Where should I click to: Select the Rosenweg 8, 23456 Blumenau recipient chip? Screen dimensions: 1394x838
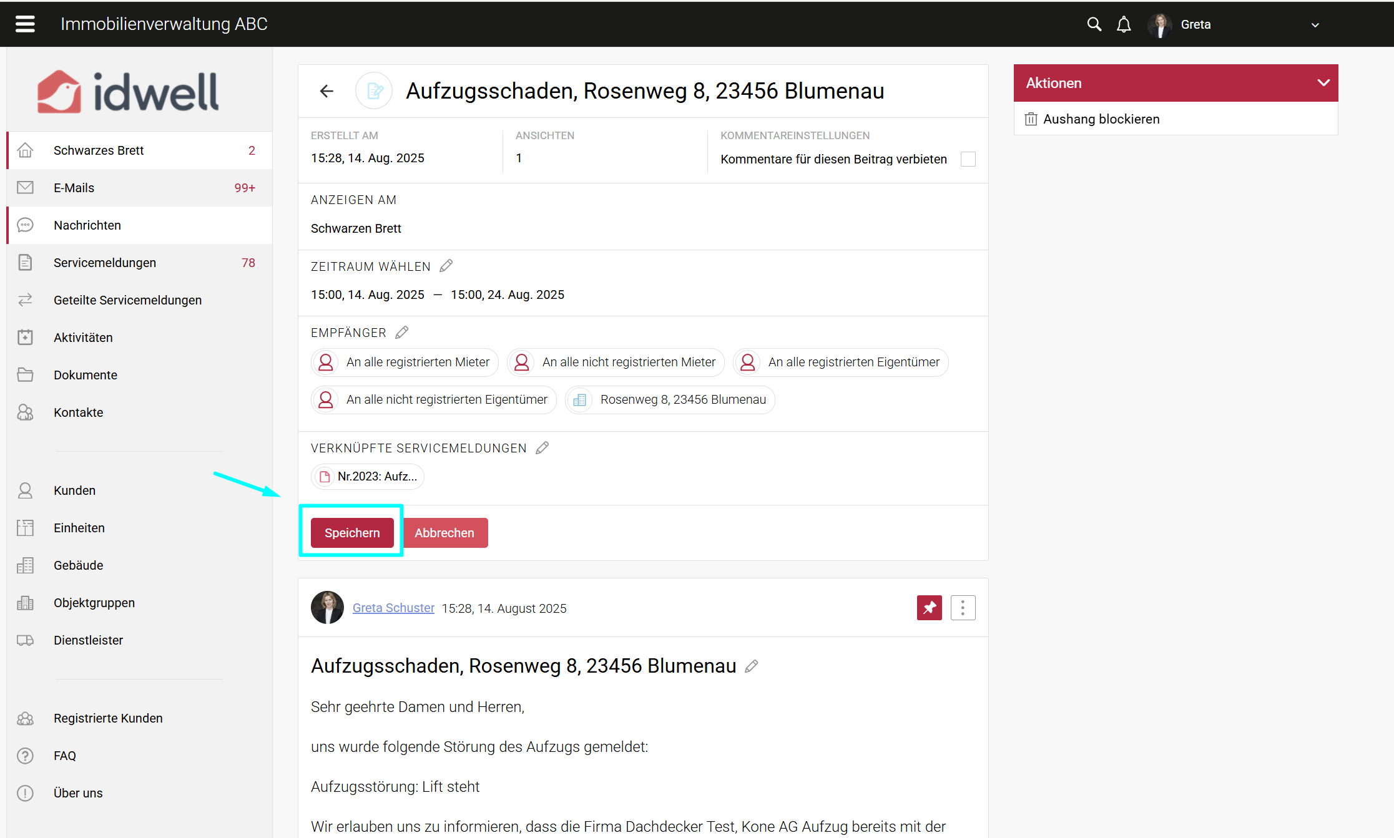point(670,400)
